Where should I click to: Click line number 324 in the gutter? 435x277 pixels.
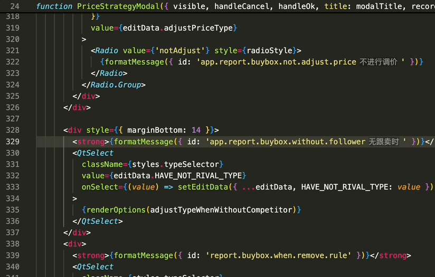[13, 85]
